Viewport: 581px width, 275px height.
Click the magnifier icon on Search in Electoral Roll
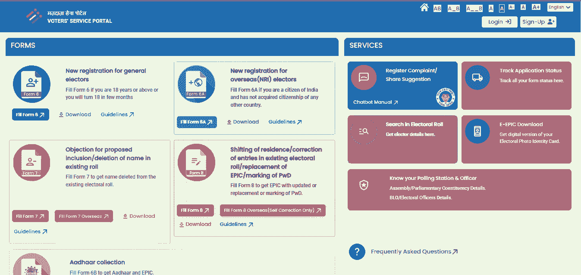click(x=363, y=131)
